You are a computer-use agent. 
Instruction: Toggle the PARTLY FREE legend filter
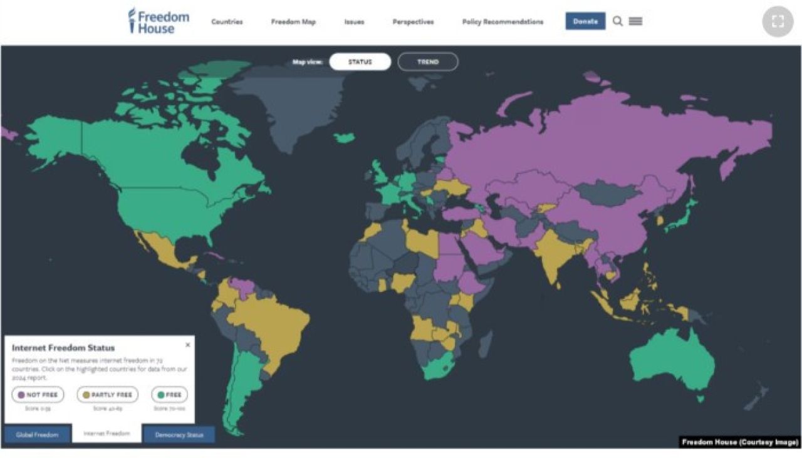107,395
